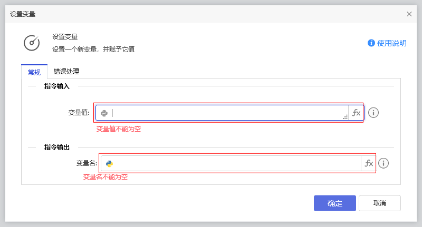Click the 指令输入 section heading

pyautogui.click(x=61, y=86)
